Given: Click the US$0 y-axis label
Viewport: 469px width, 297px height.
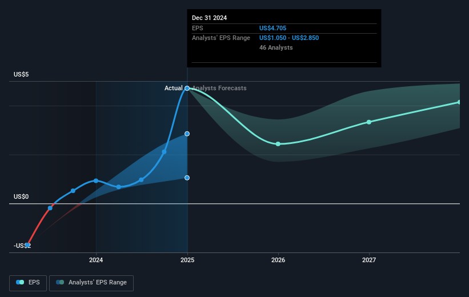Looking at the screenshot, I should coord(23,196).
